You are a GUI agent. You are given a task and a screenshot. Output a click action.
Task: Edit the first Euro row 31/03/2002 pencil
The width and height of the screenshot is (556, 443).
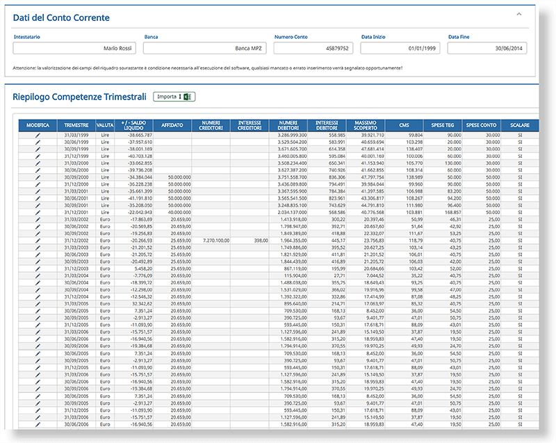(38, 220)
